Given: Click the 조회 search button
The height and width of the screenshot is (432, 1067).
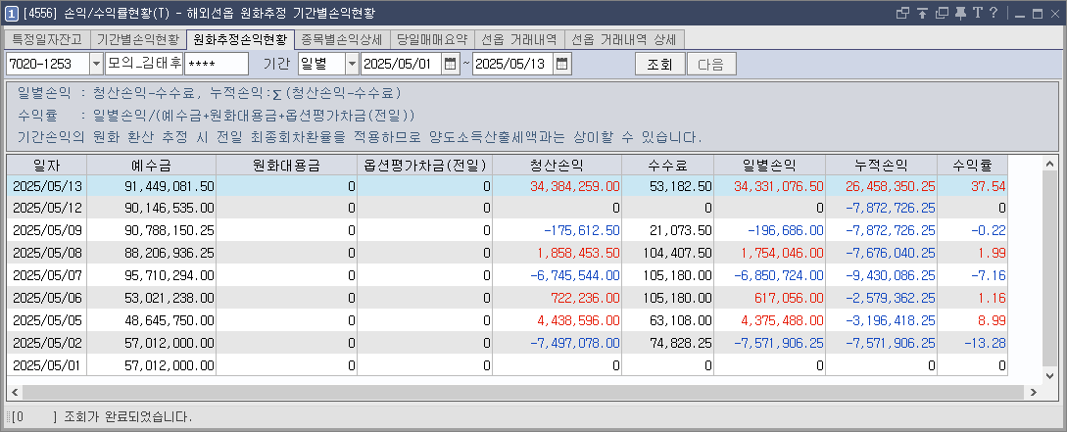Looking at the screenshot, I should coord(659,65).
